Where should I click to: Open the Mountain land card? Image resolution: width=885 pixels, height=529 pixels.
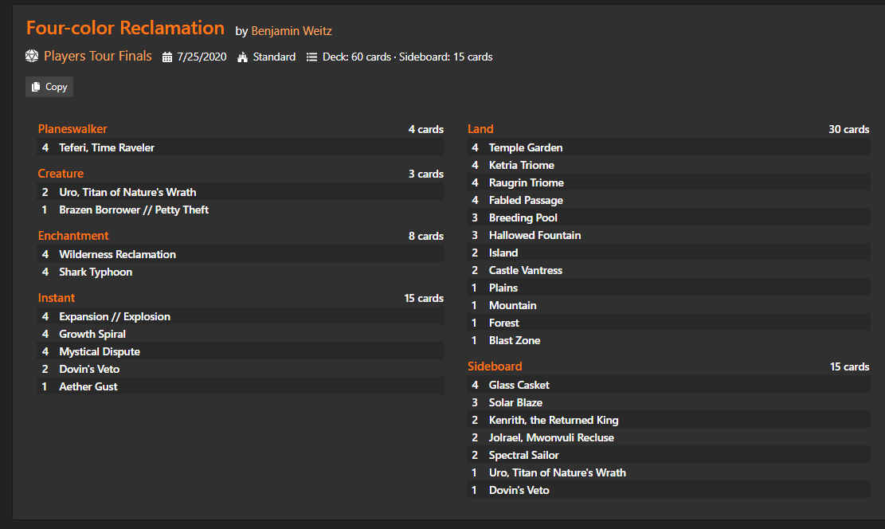pyautogui.click(x=512, y=305)
